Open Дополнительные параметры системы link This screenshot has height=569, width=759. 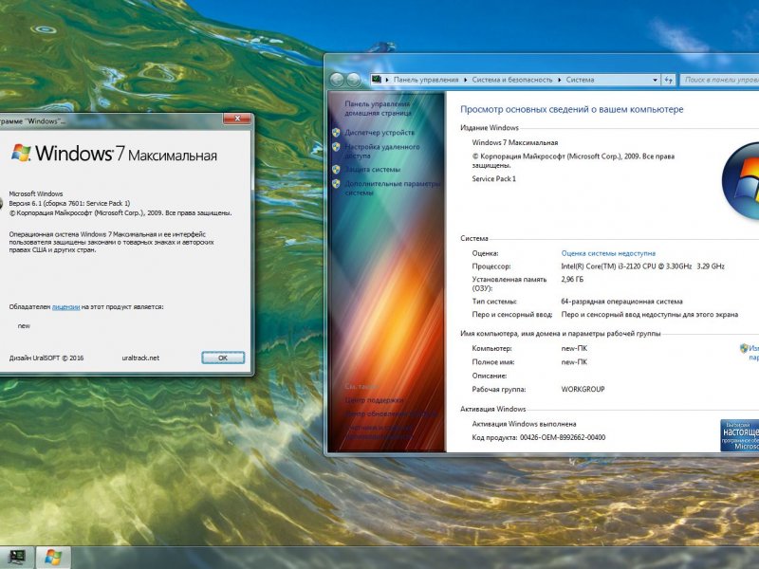392,188
